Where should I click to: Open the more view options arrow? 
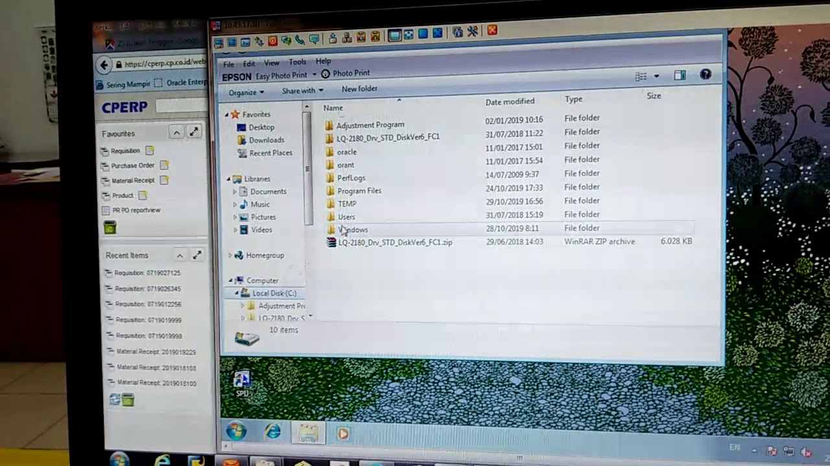coord(656,76)
